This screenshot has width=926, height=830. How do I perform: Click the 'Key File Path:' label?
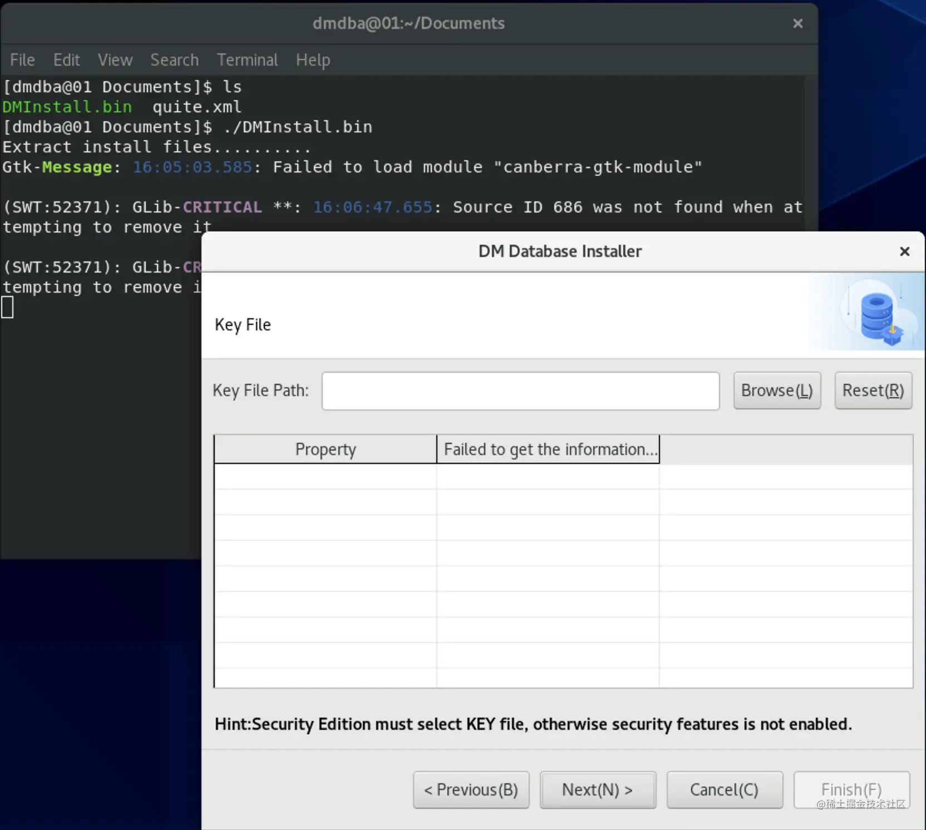click(260, 391)
